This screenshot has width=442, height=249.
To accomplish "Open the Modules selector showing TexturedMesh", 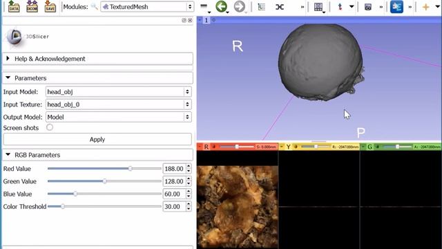I will (x=147, y=7).
